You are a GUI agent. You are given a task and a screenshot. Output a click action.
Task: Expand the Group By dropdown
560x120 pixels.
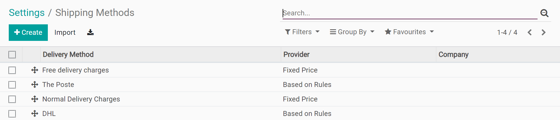(352, 32)
